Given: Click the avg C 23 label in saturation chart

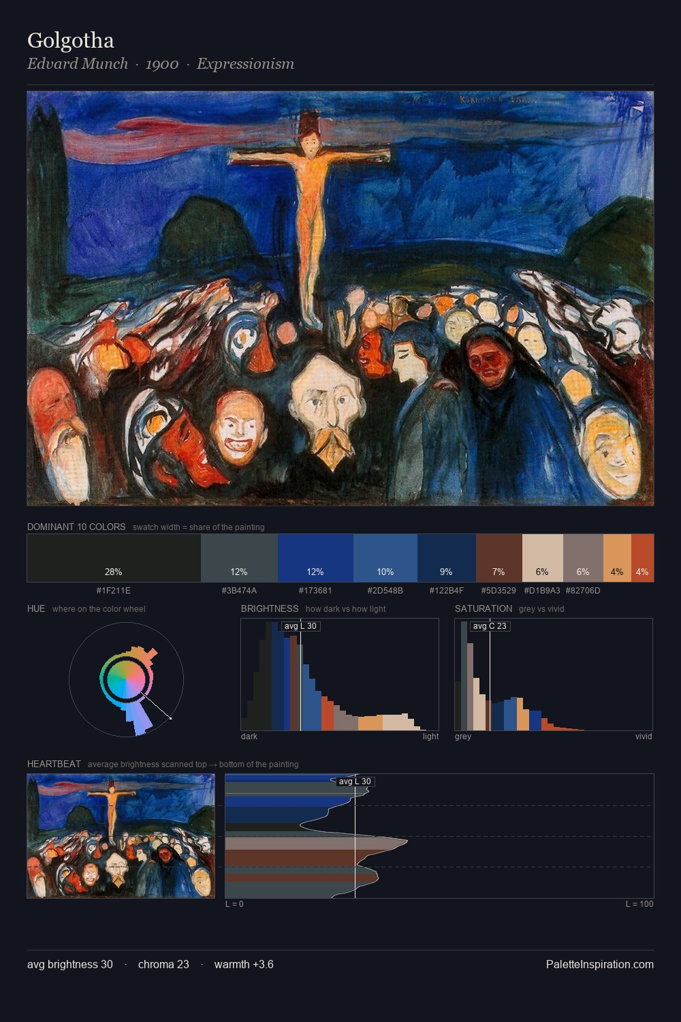Looking at the screenshot, I should 490,626.
